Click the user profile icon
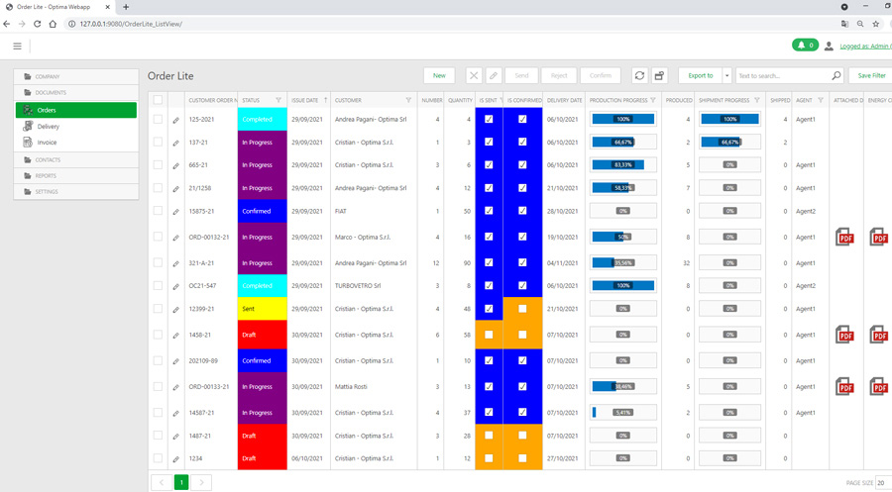Viewport: 892px width, 492px height. click(x=829, y=46)
